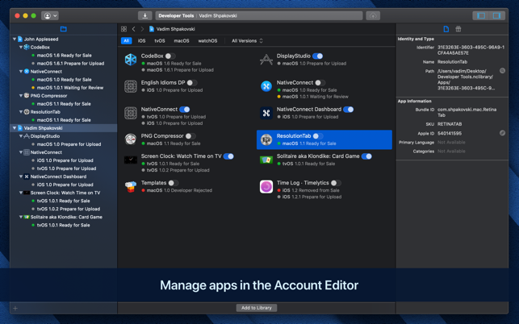Disable the DisplayStudio toggle switch

(x=317, y=56)
